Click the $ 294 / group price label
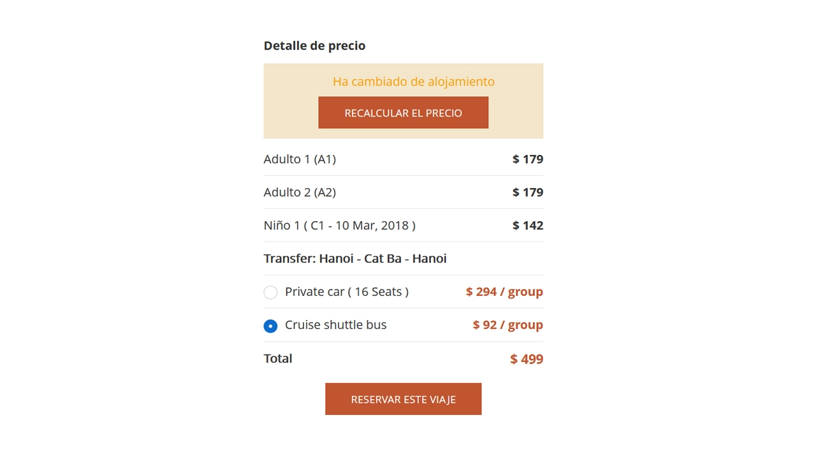 coord(504,291)
